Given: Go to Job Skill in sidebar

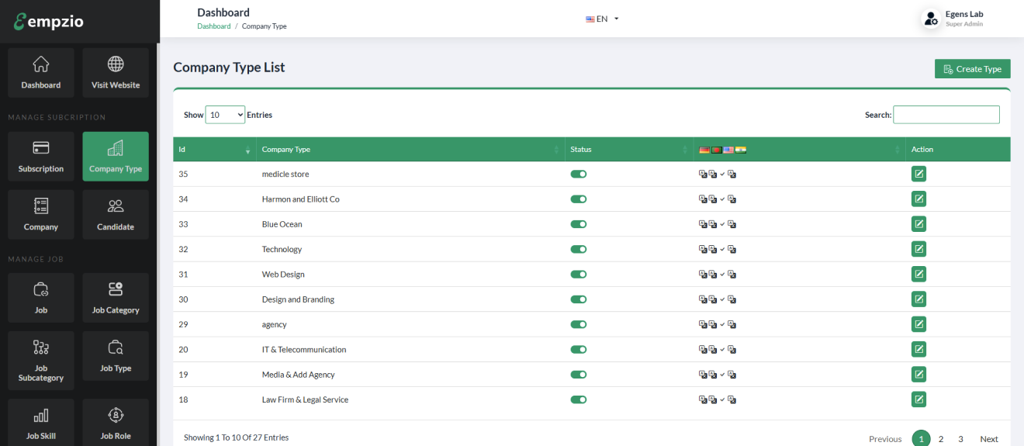Looking at the screenshot, I should 41,424.
